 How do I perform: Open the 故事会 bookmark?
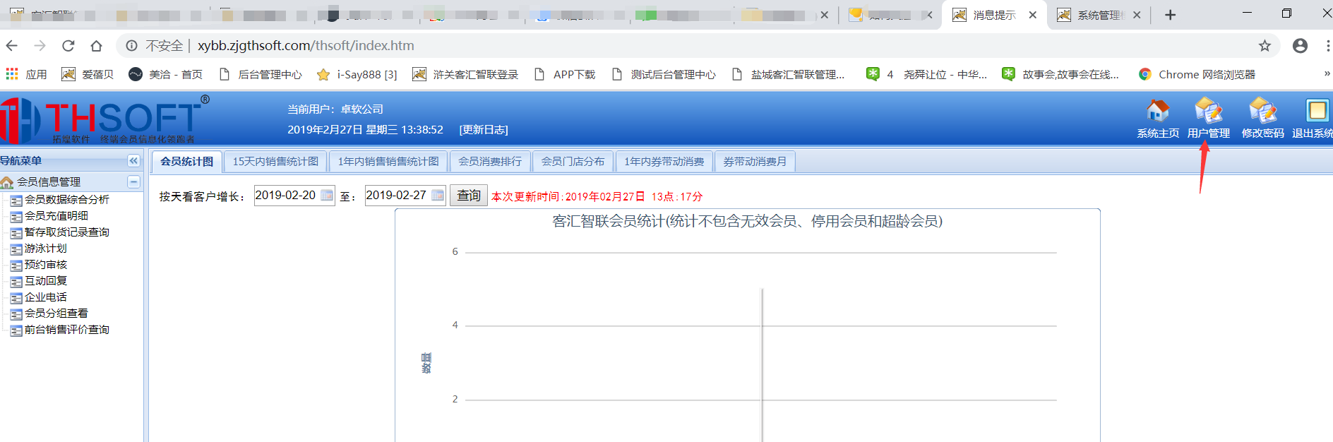1060,74
